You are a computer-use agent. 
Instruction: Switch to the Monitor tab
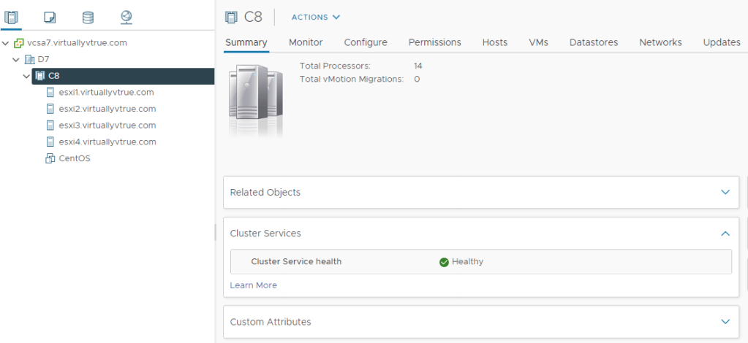pyautogui.click(x=306, y=42)
